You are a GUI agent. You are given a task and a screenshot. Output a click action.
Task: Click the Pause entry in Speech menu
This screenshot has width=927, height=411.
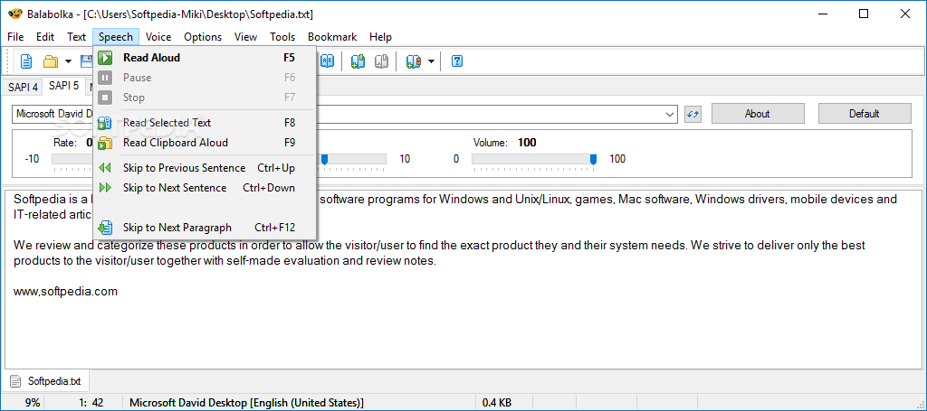[x=205, y=78]
